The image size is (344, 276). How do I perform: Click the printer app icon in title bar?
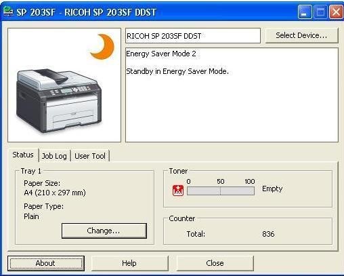(x=8, y=12)
